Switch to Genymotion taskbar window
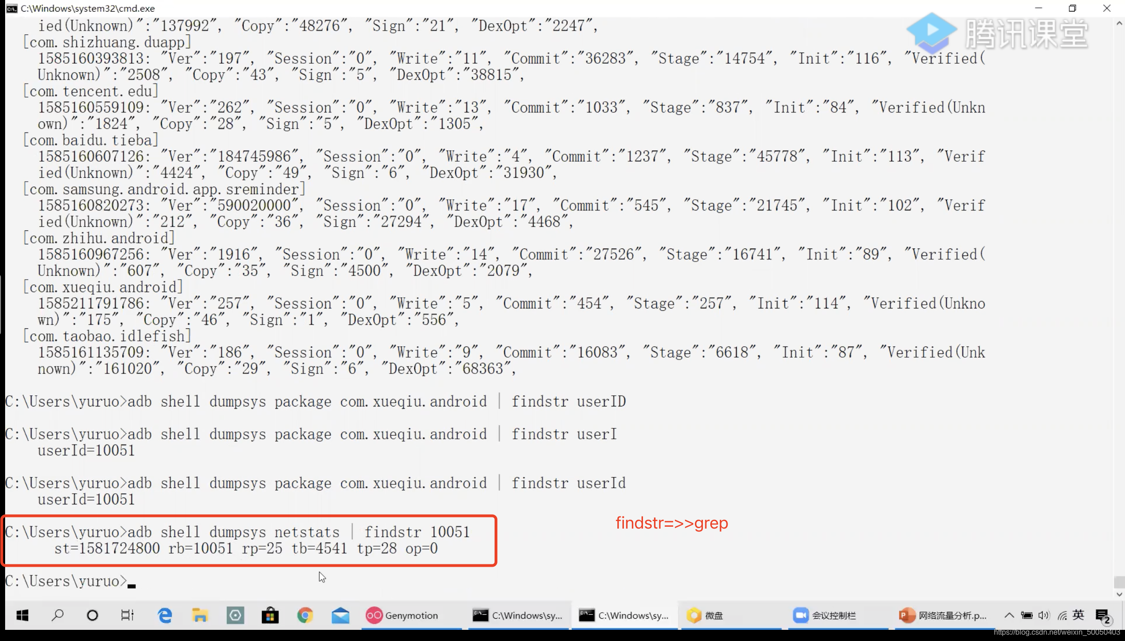1125x641 pixels. point(403,615)
